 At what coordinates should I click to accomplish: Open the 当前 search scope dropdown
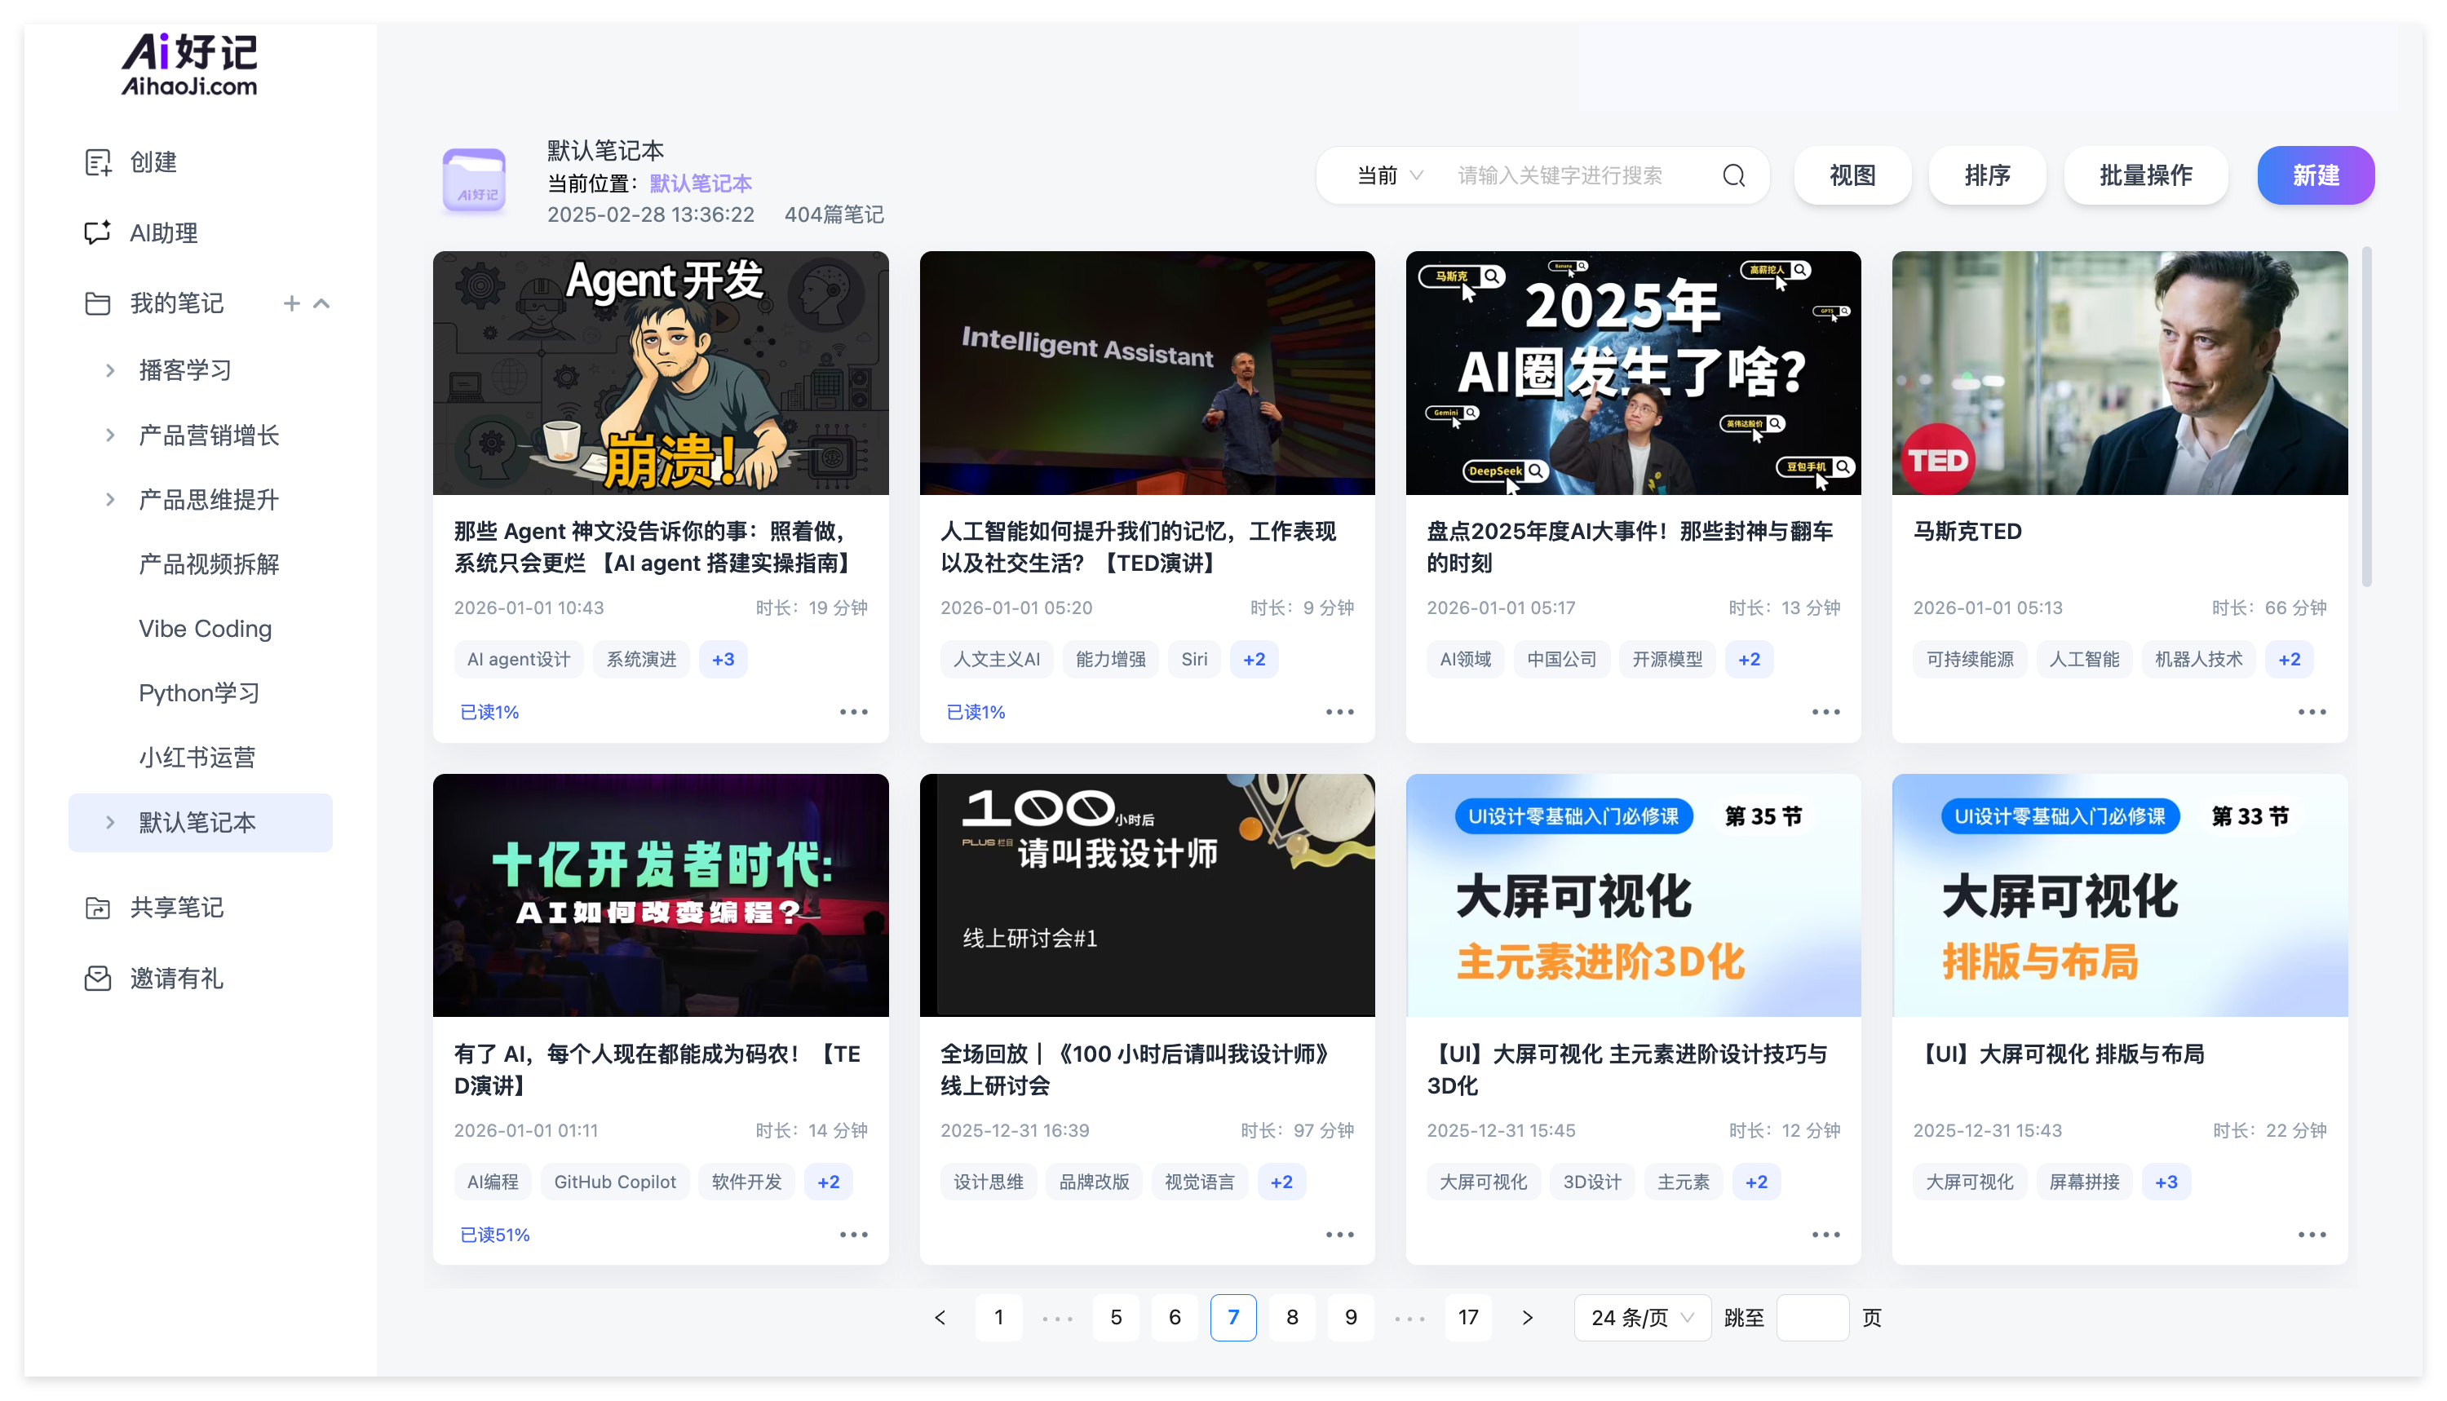[1389, 175]
